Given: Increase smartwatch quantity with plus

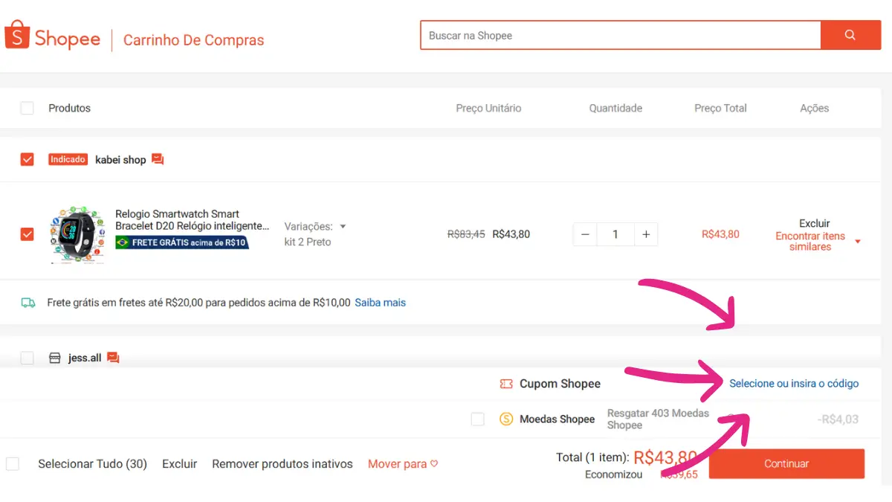Looking at the screenshot, I should [646, 234].
